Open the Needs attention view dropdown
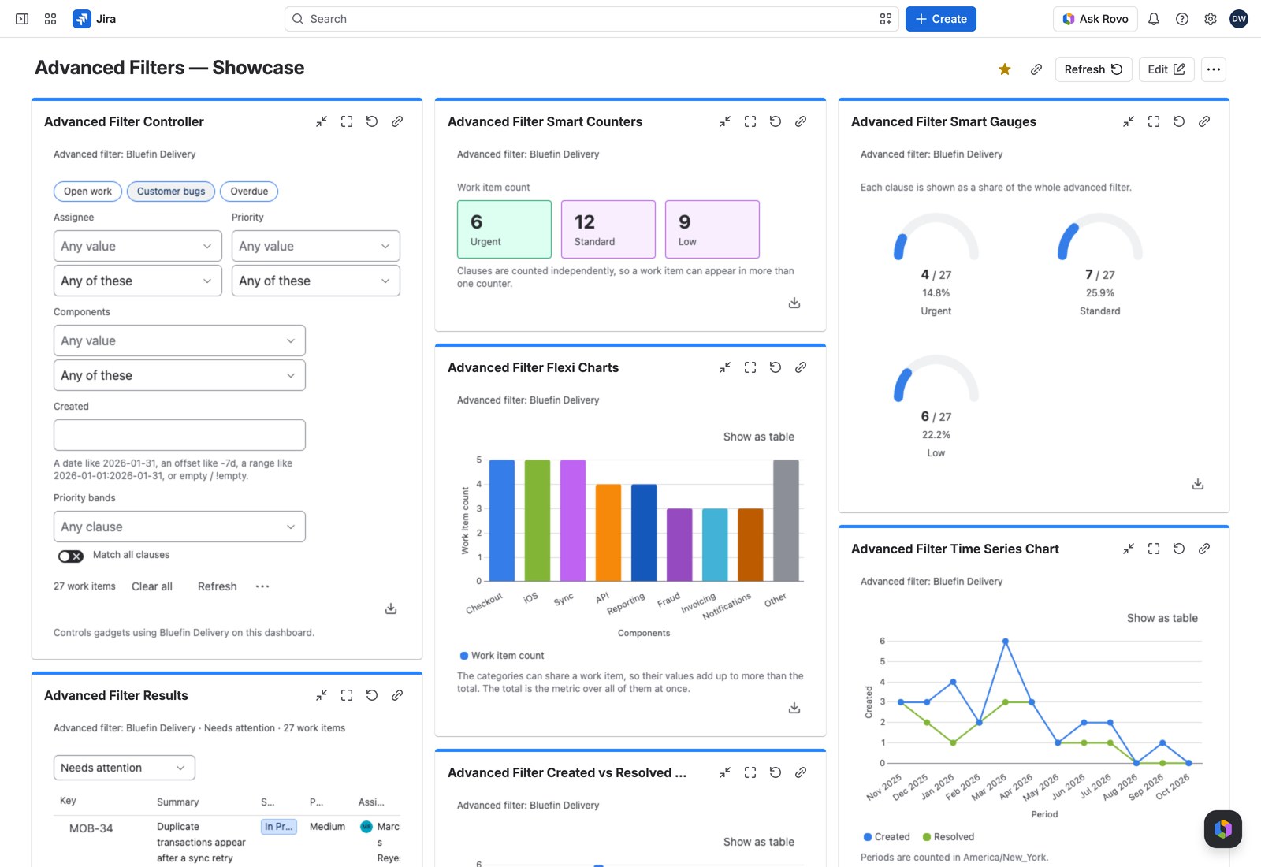Viewport: 1261px width, 867px height. (125, 768)
